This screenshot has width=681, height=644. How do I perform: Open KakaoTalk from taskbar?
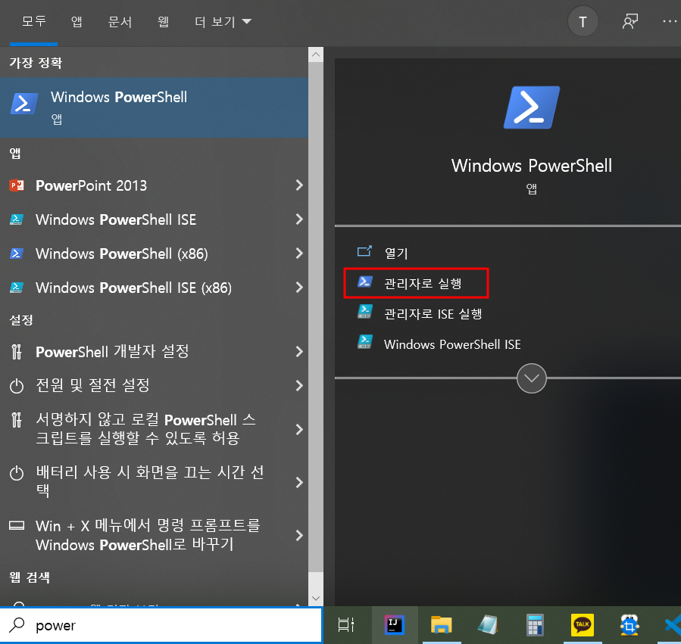582,625
